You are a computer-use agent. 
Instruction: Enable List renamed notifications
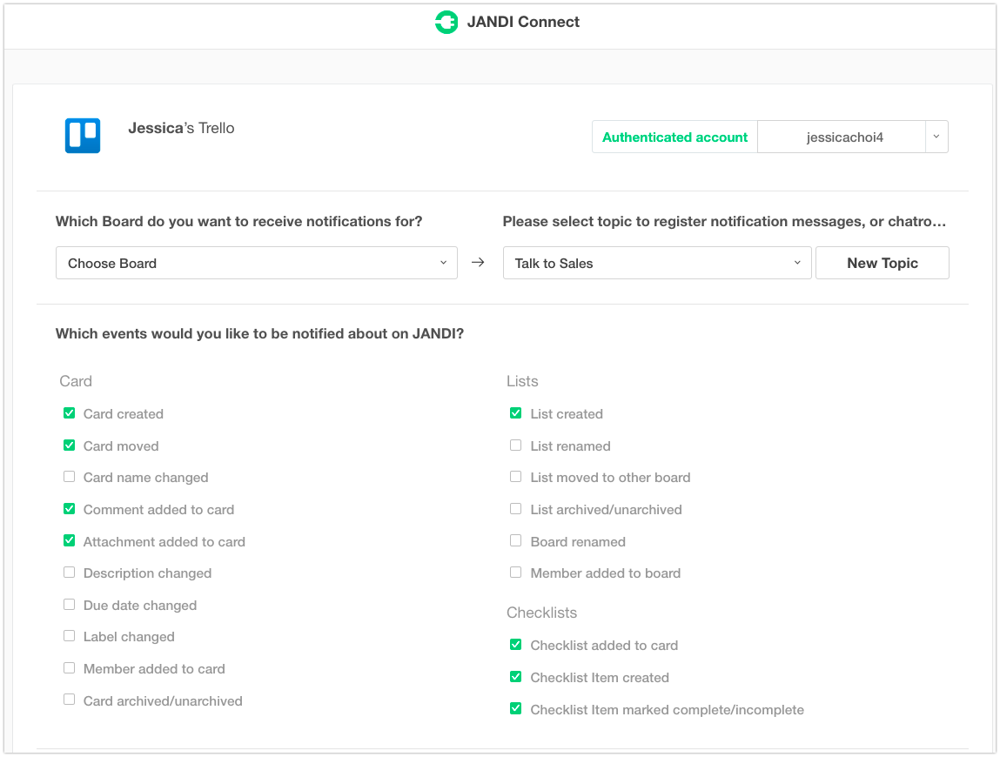click(516, 445)
